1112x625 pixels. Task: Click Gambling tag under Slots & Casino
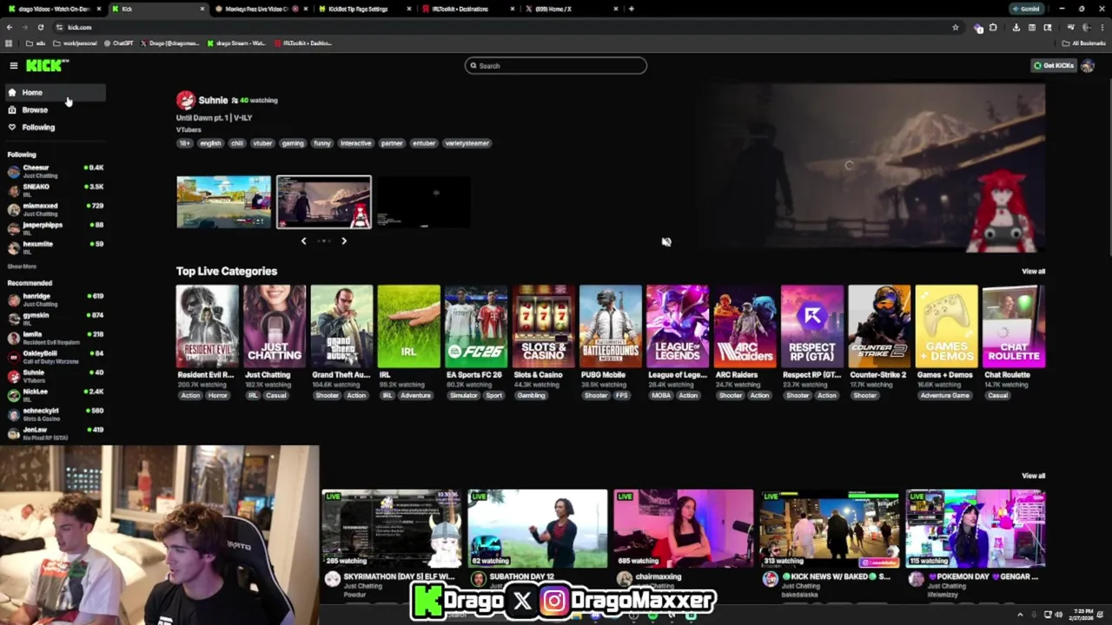pyautogui.click(x=531, y=396)
